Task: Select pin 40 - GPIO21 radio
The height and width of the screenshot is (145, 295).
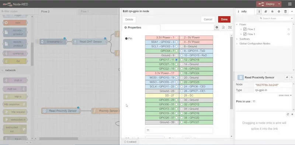Action: click(x=182, y=122)
